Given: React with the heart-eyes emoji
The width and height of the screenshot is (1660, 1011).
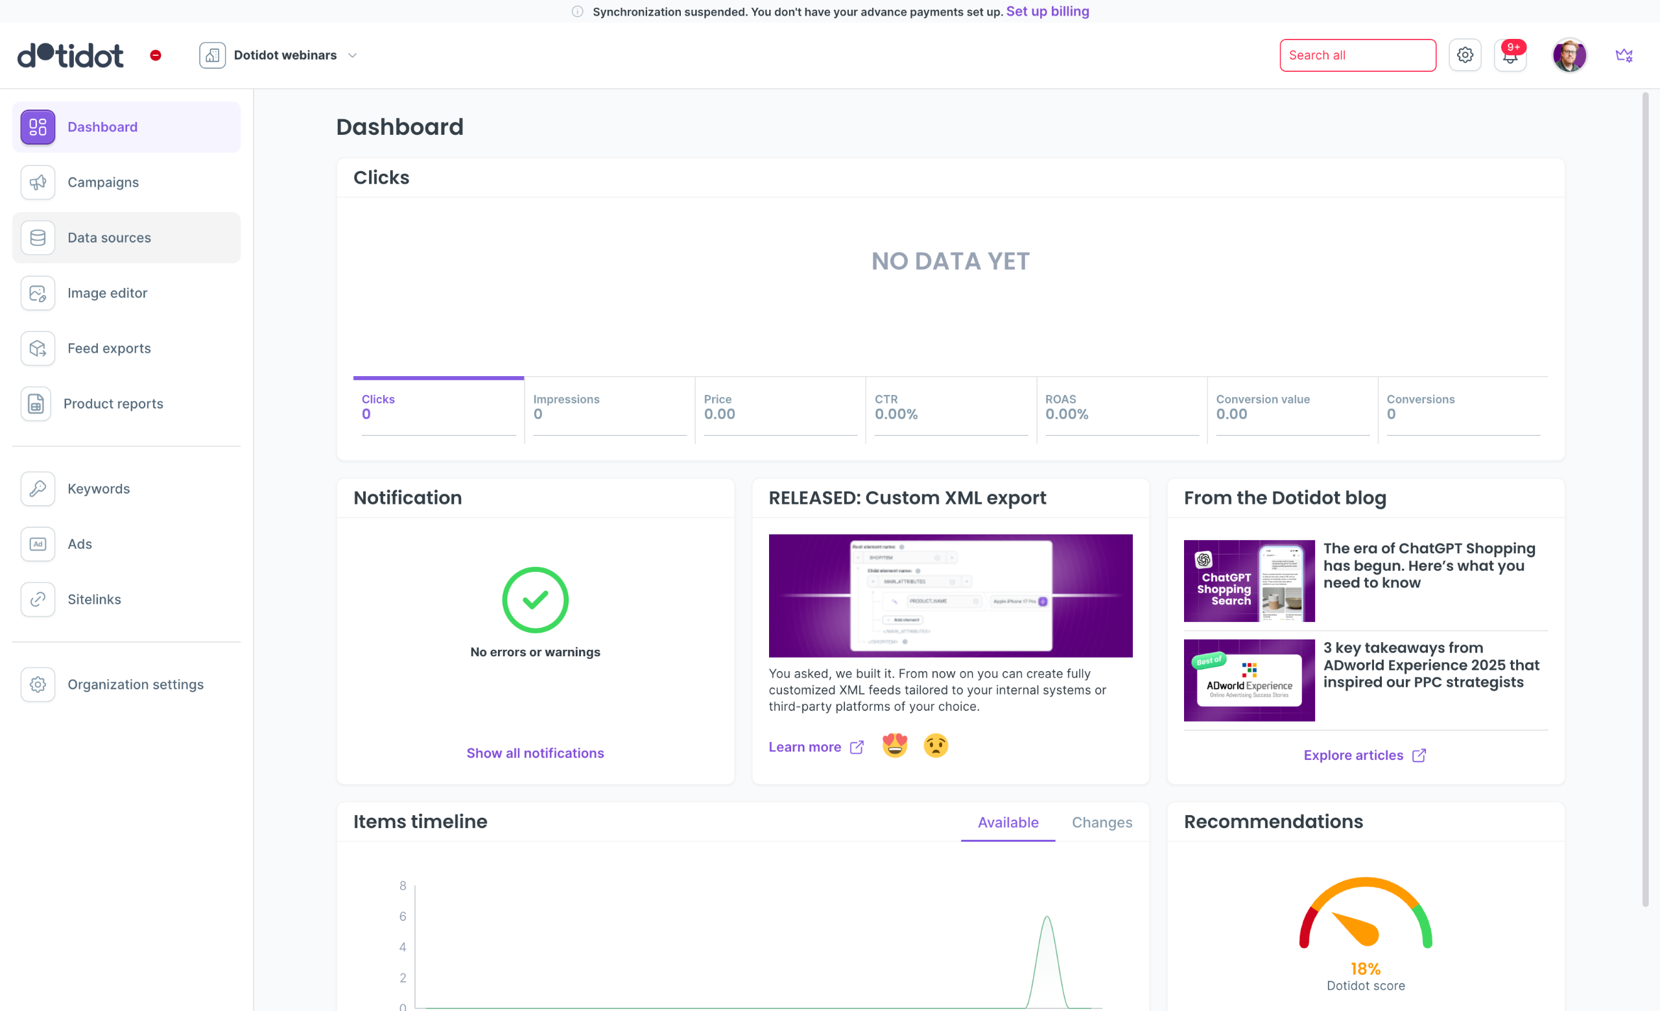Looking at the screenshot, I should click(895, 746).
